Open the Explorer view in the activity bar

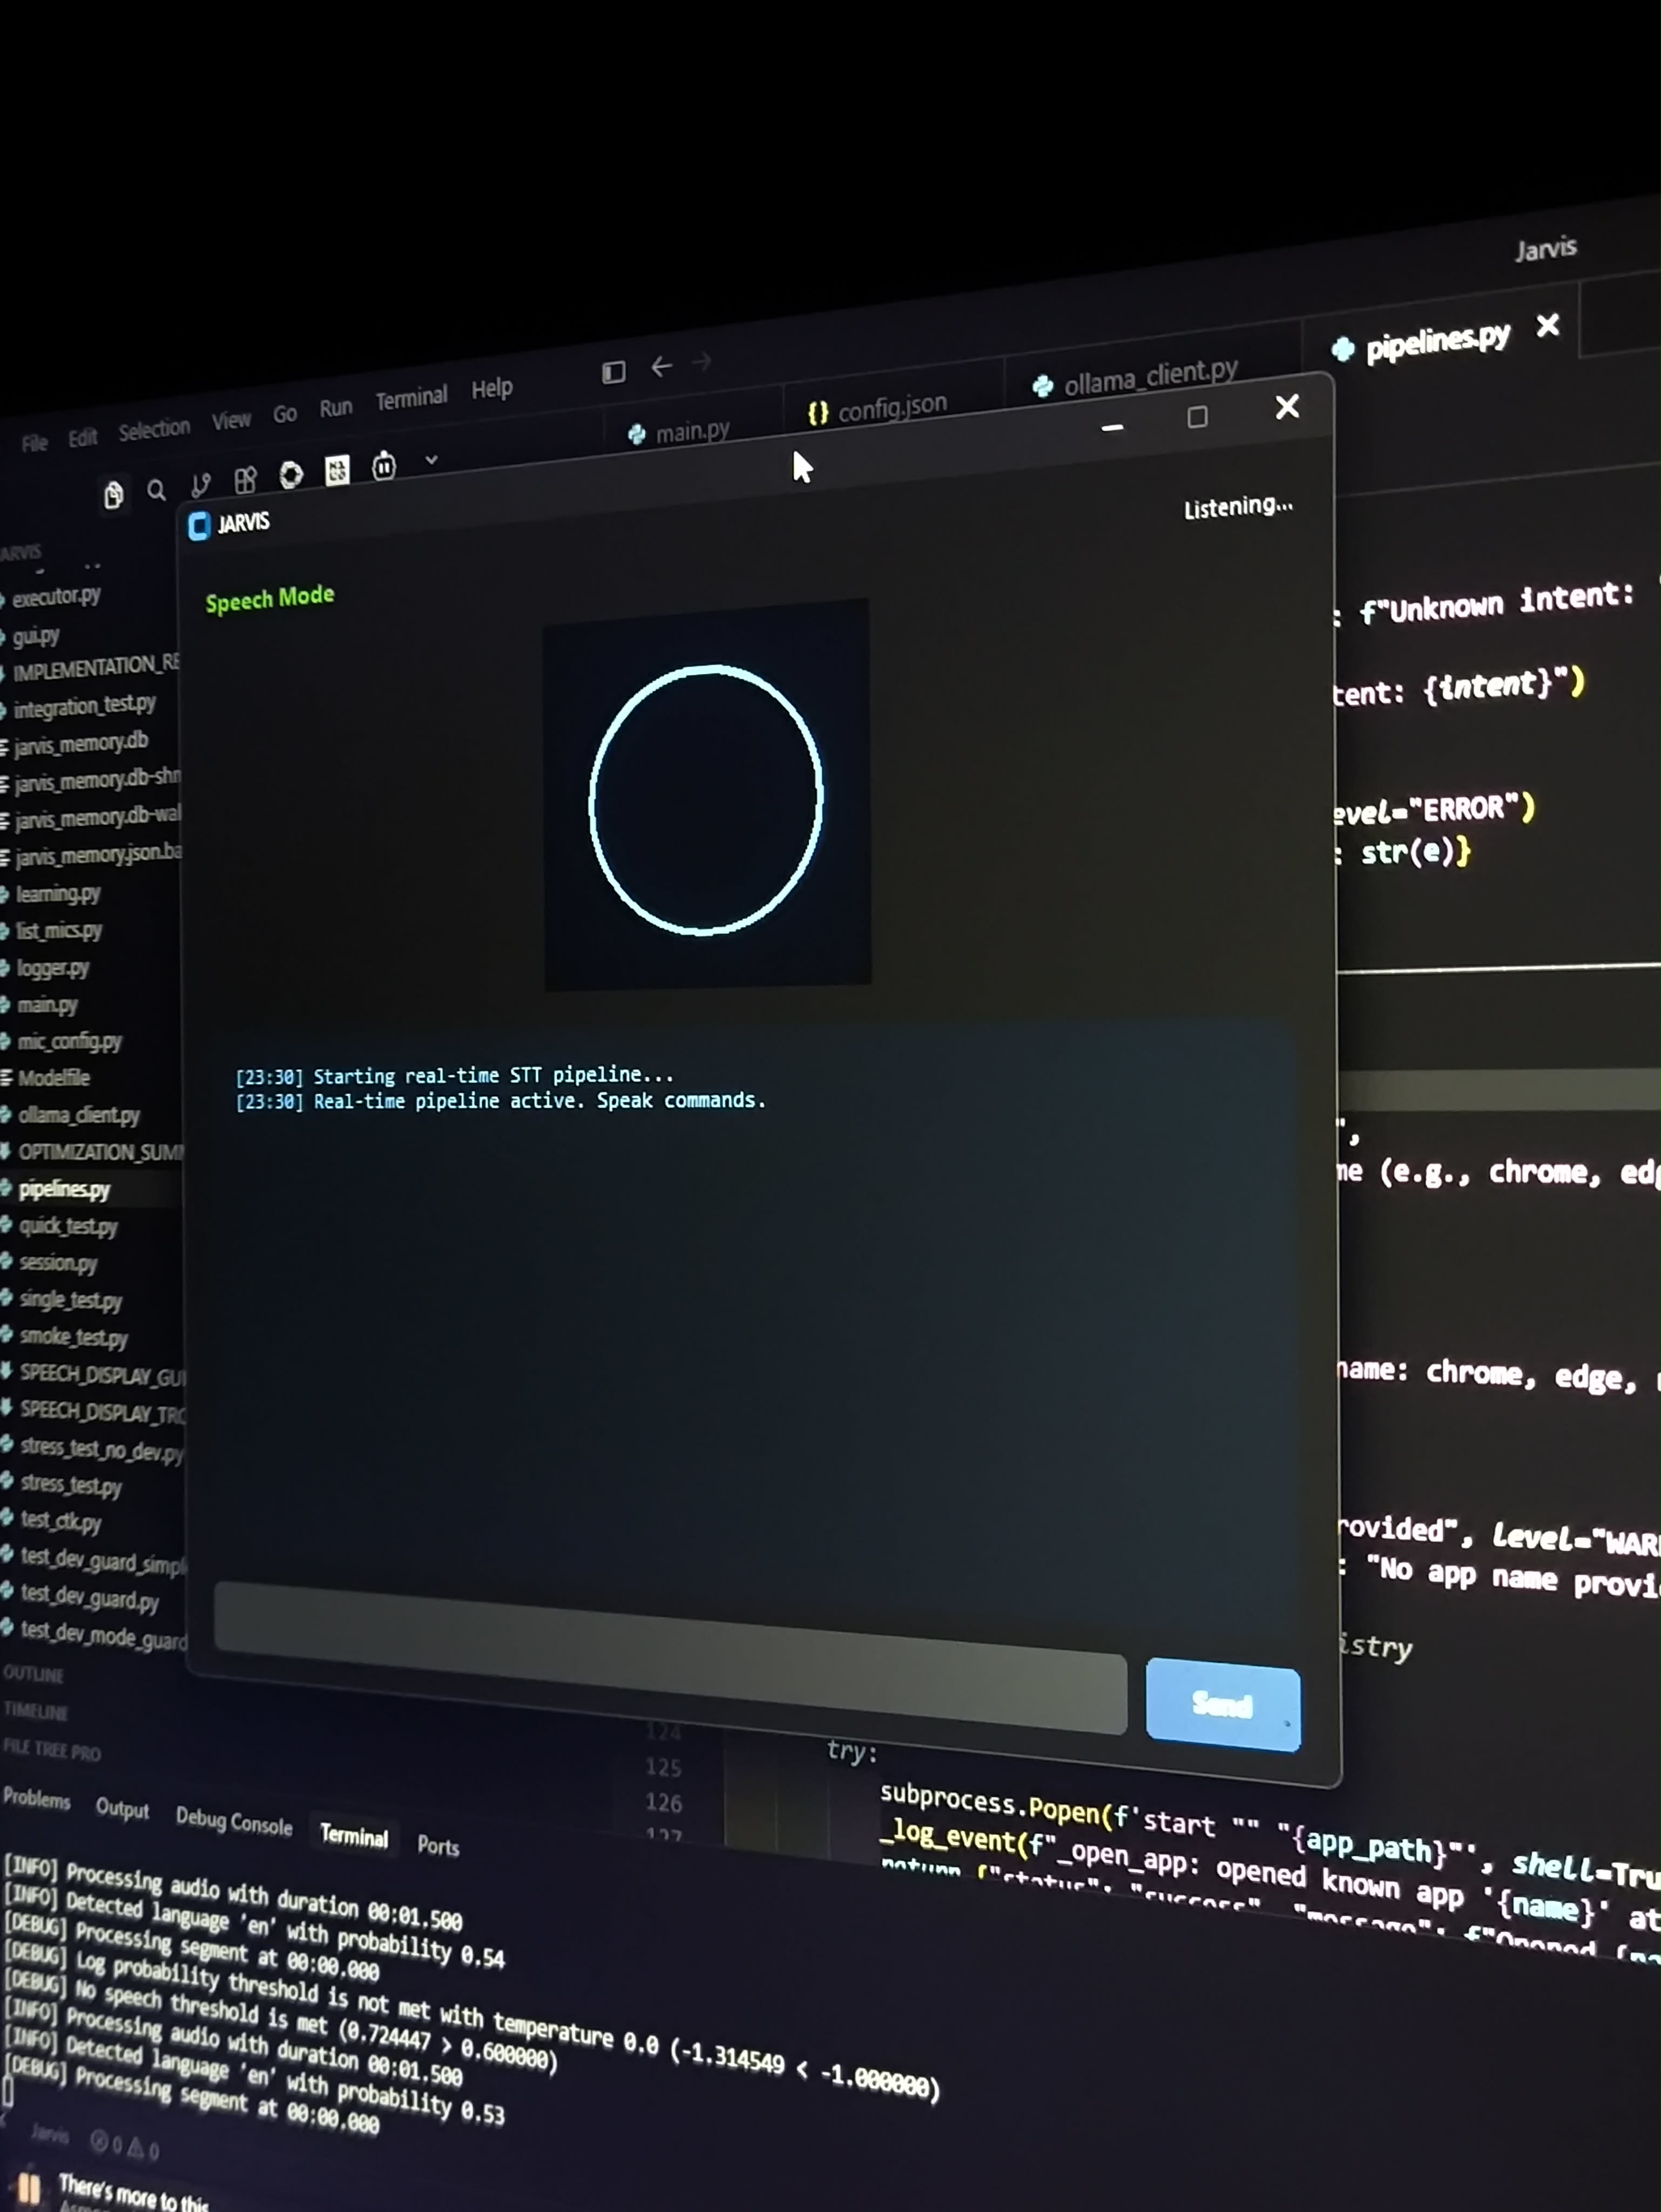pyautogui.click(x=113, y=494)
